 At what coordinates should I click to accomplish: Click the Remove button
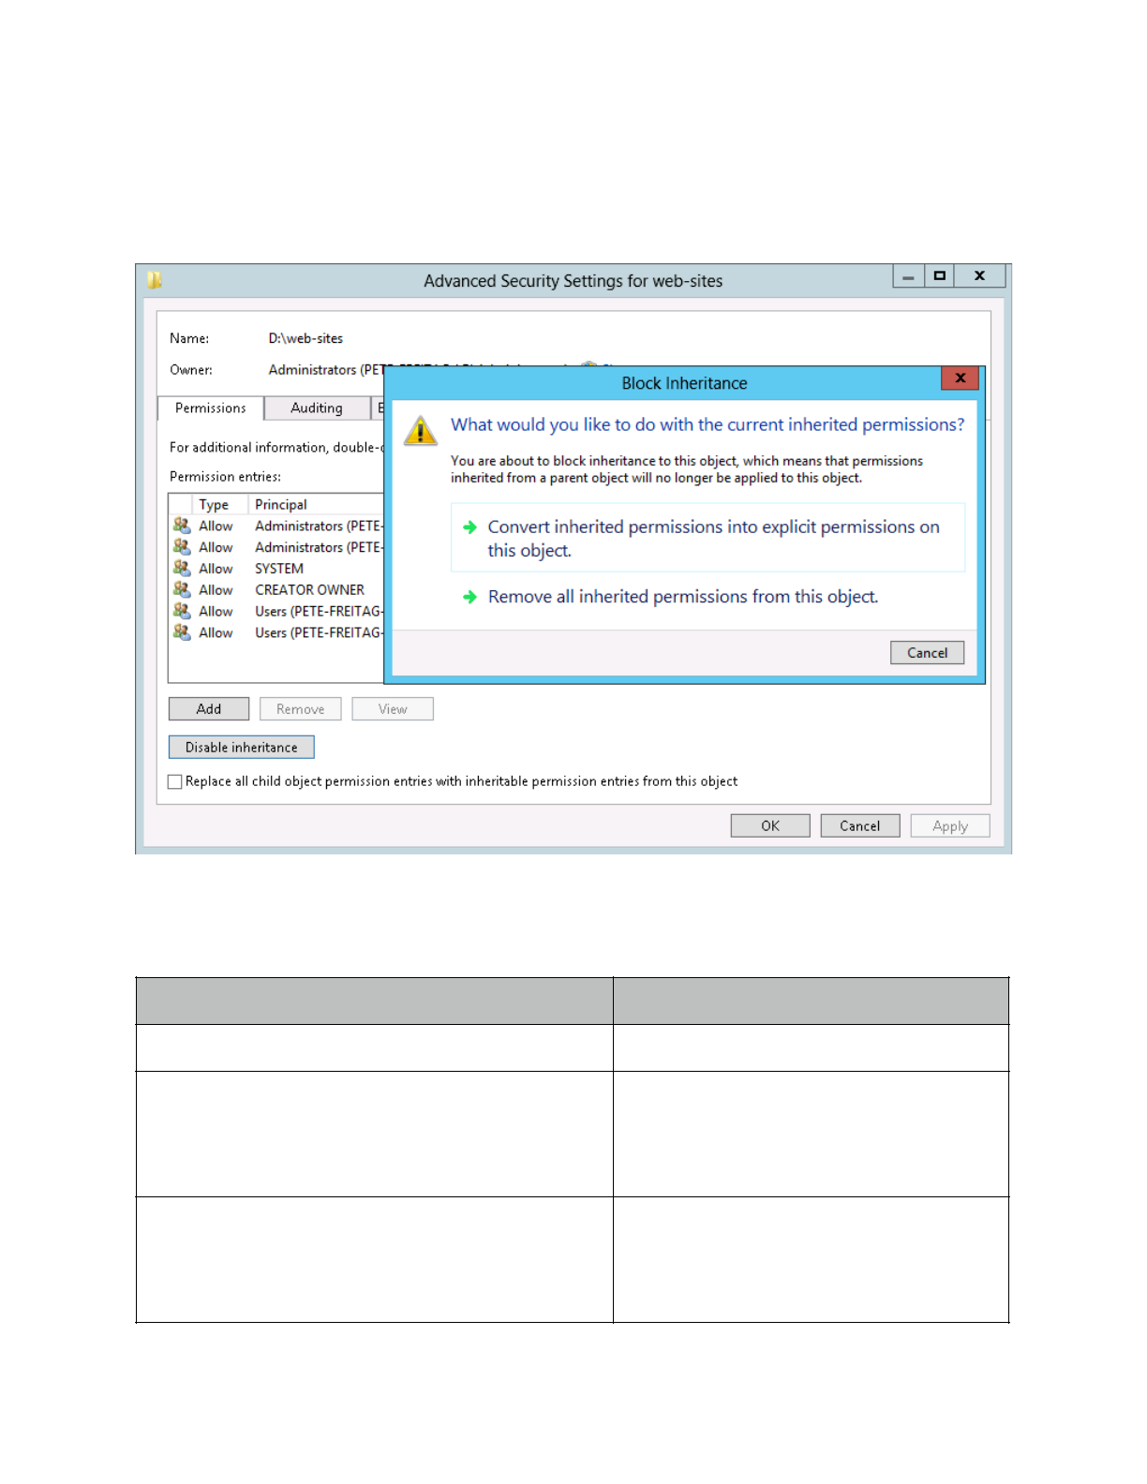click(301, 709)
